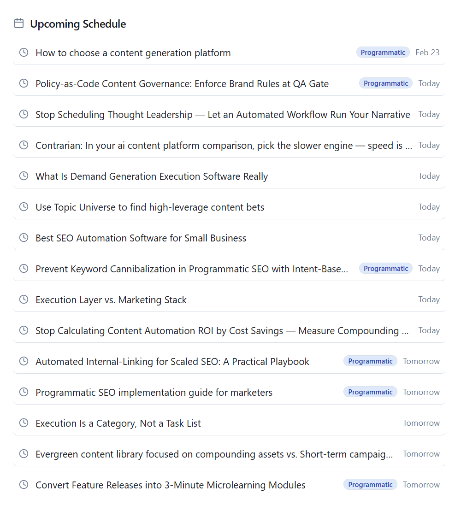455x505 pixels.
Task: Open 'Stop Calculating Content Automation ROI' item
Action: click(x=222, y=331)
